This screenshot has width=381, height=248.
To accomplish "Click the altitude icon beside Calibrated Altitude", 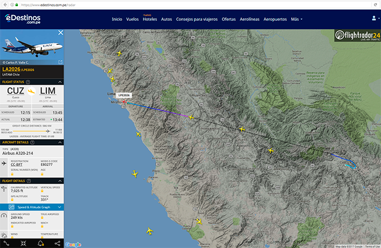I will (x=4, y=189).
